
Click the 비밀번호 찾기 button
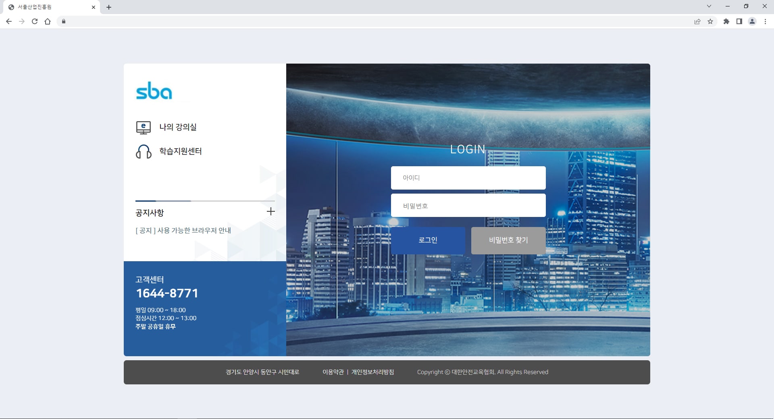[508, 240]
